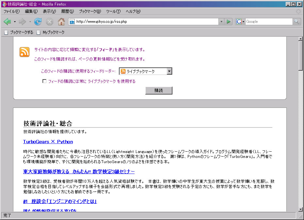The height and width of the screenshot is (220, 304).
Task: Open the Back history dropdown arrow
Action: 15,22
